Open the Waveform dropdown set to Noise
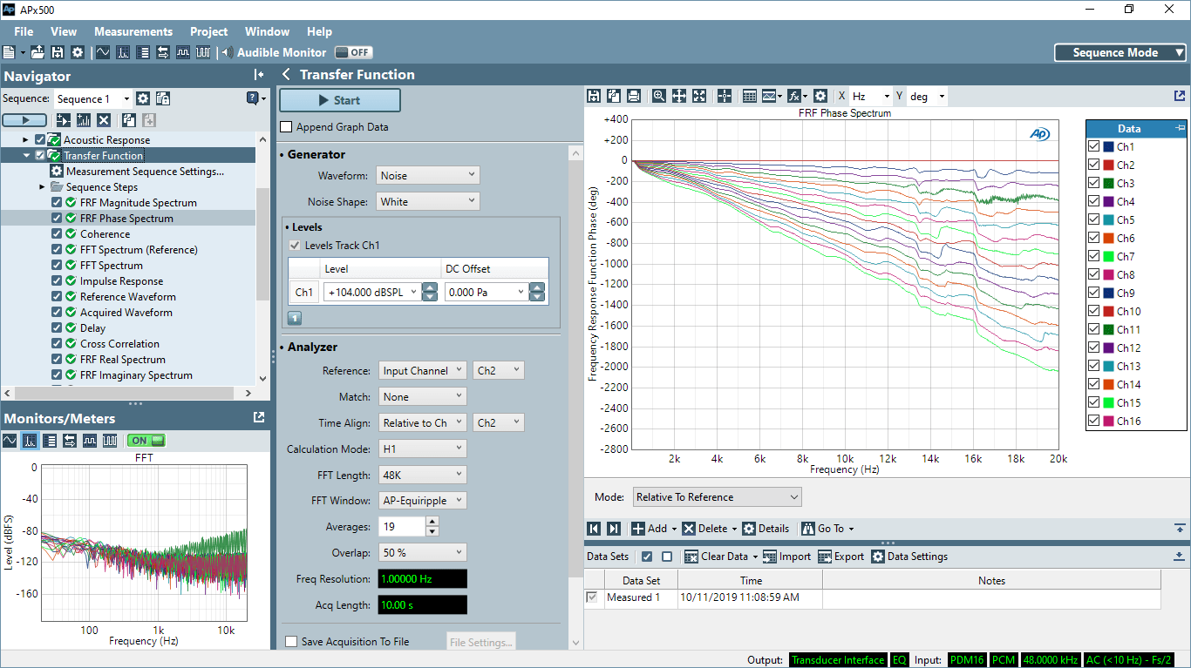Viewport: 1191px width, 668px height. point(427,176)
